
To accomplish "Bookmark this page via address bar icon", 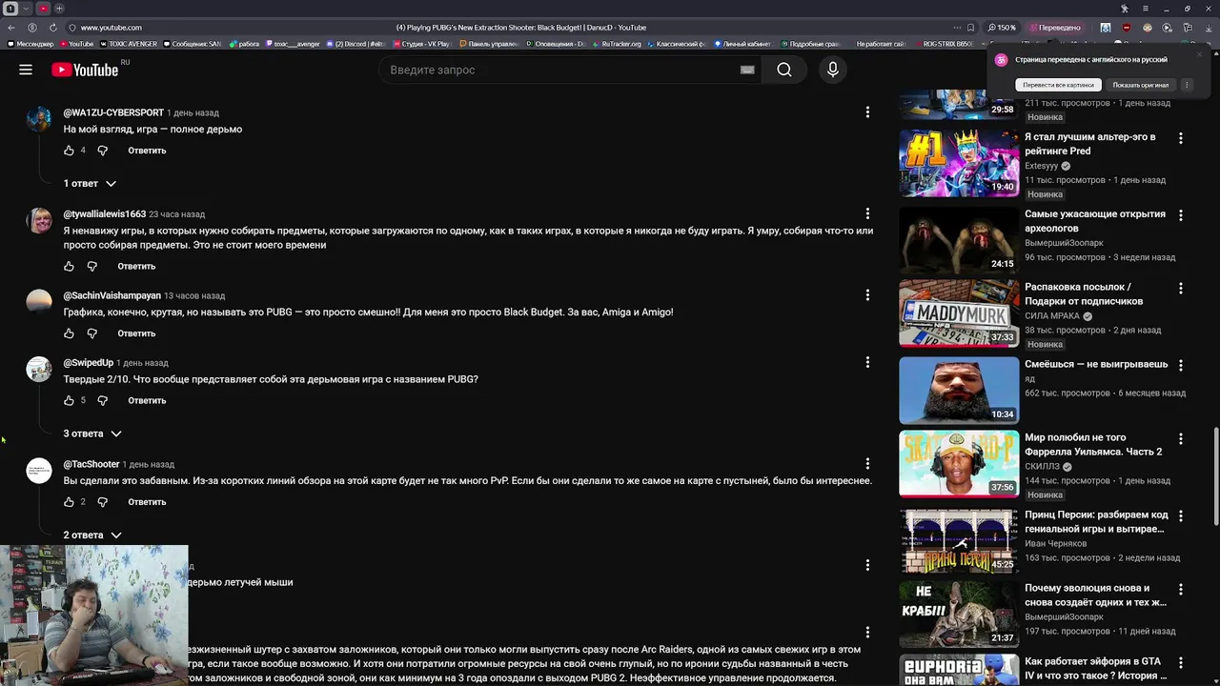I will (970, 28).
